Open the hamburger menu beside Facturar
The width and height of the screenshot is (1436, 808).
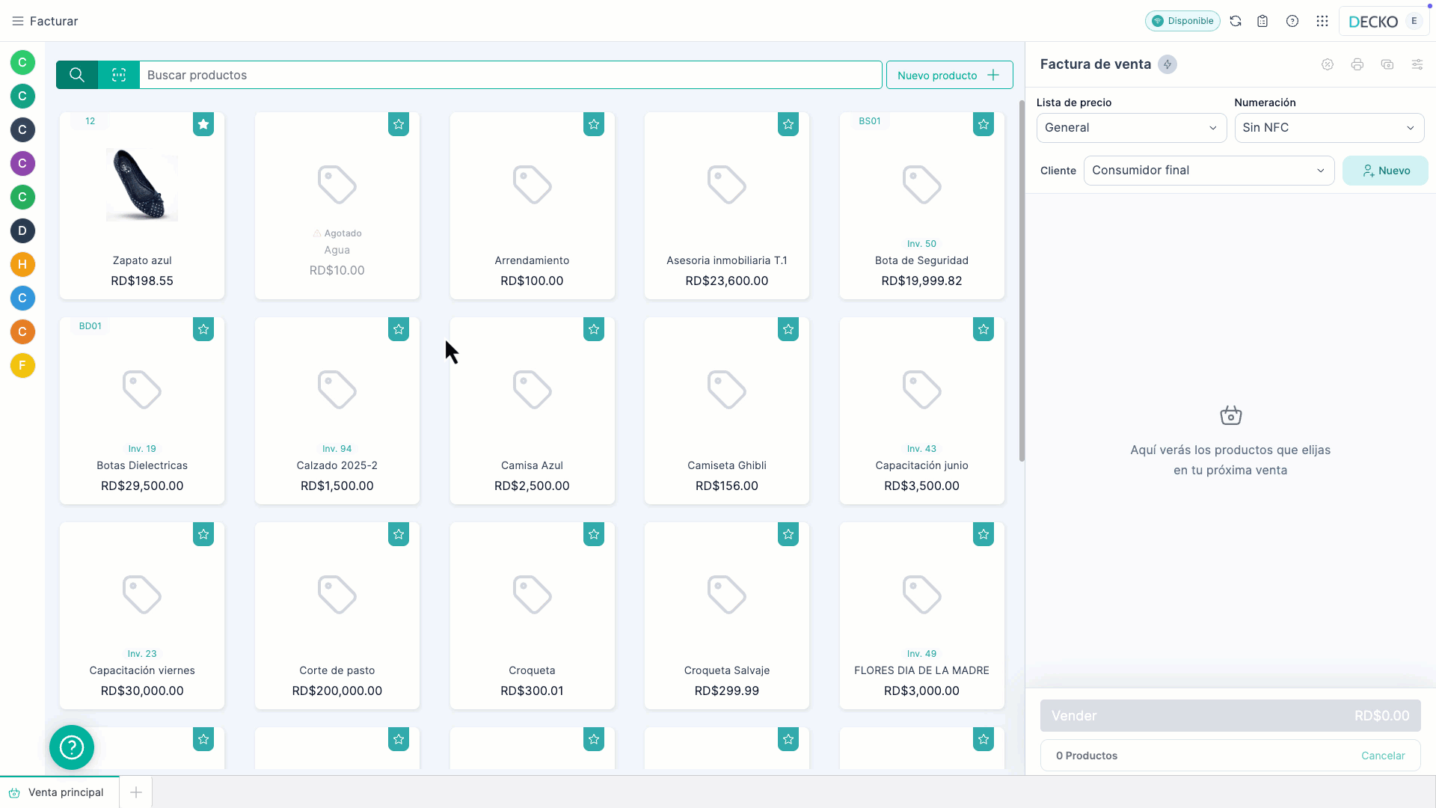[18, 21]
